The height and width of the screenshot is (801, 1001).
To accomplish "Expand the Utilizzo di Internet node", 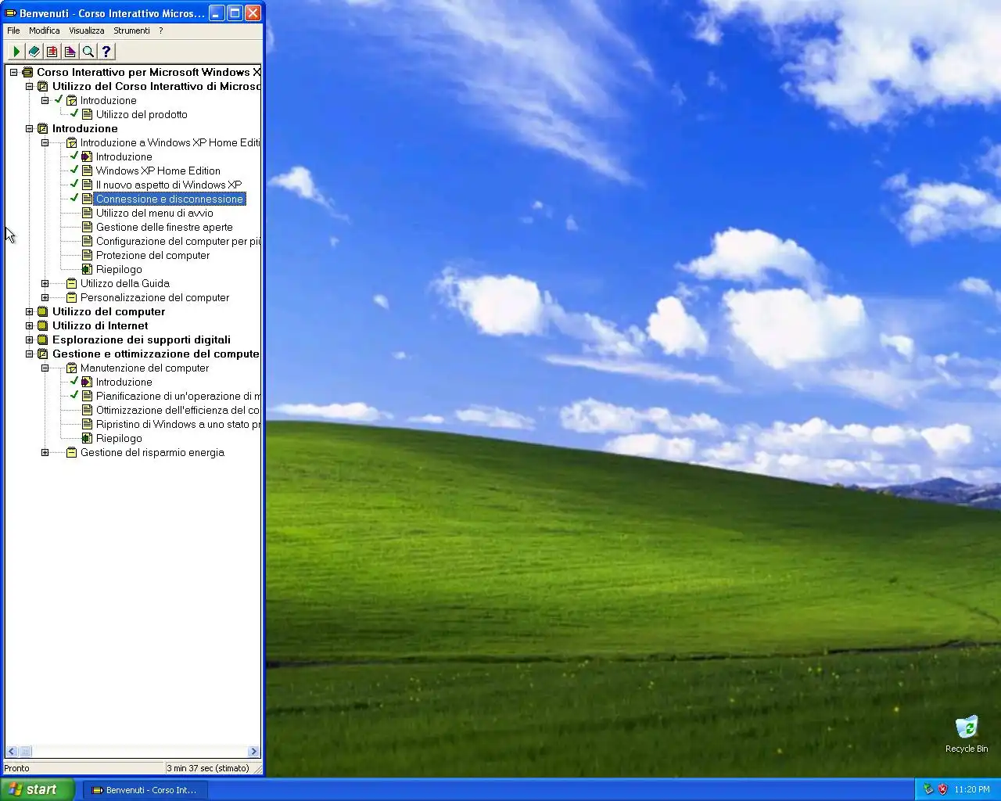I will click(x=29, y=325).
